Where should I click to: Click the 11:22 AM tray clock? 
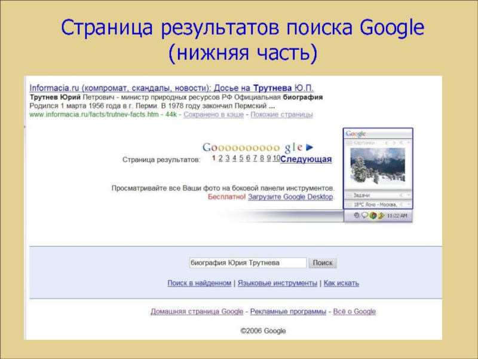[x=397, y=215]
